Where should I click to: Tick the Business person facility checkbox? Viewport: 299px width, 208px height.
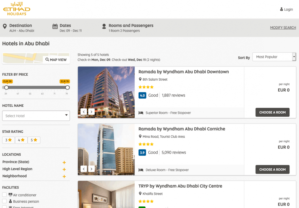pos(4,201)
